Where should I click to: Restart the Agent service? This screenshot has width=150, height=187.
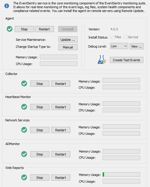44,29
